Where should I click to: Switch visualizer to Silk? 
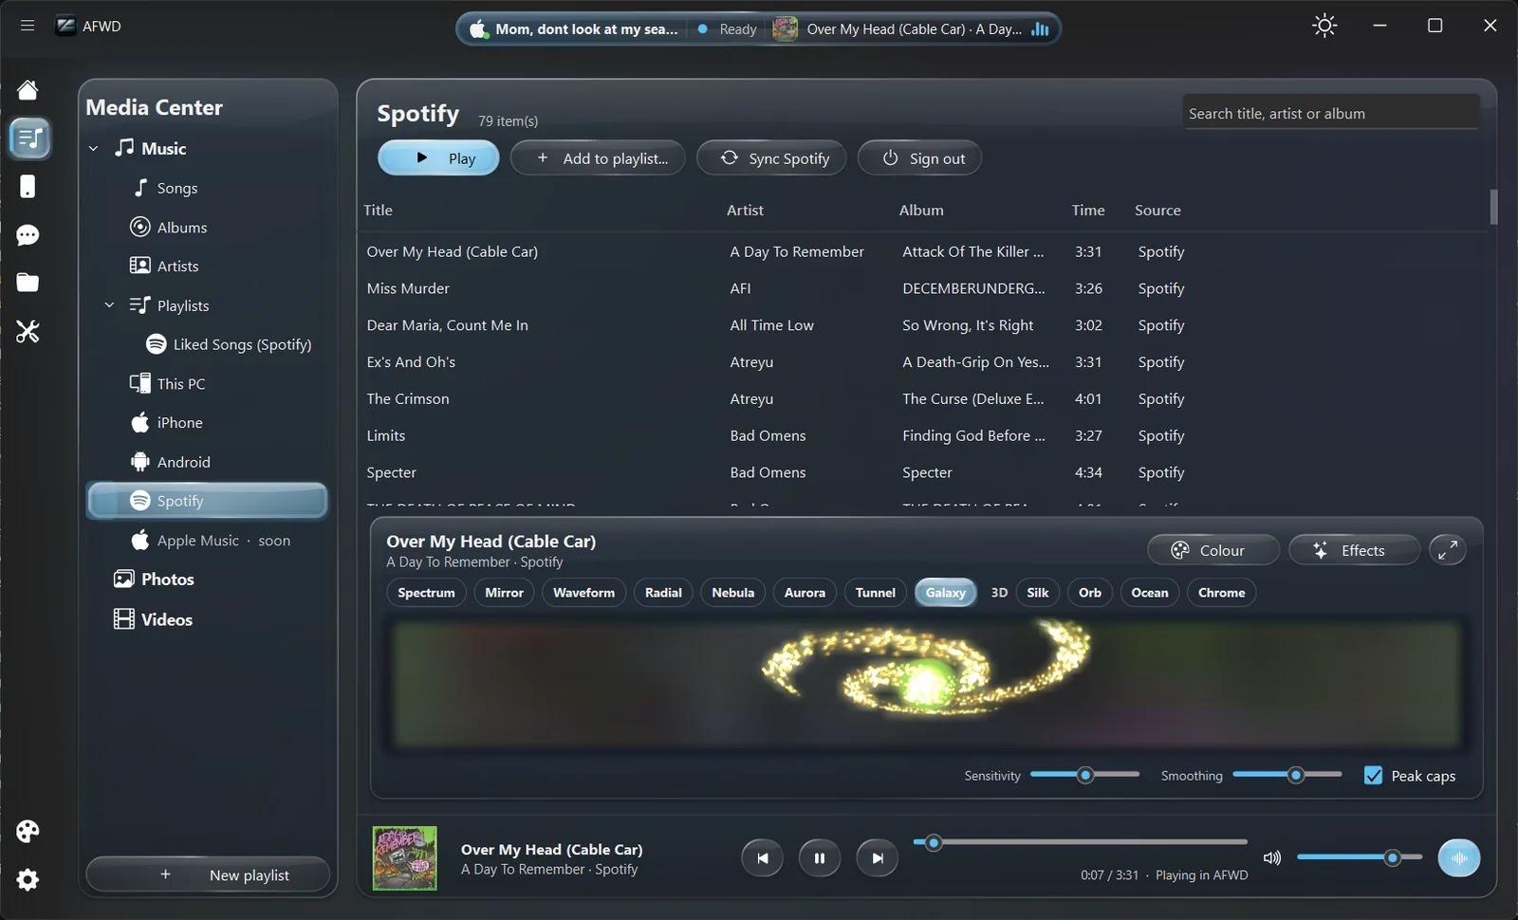[1038, 593]
